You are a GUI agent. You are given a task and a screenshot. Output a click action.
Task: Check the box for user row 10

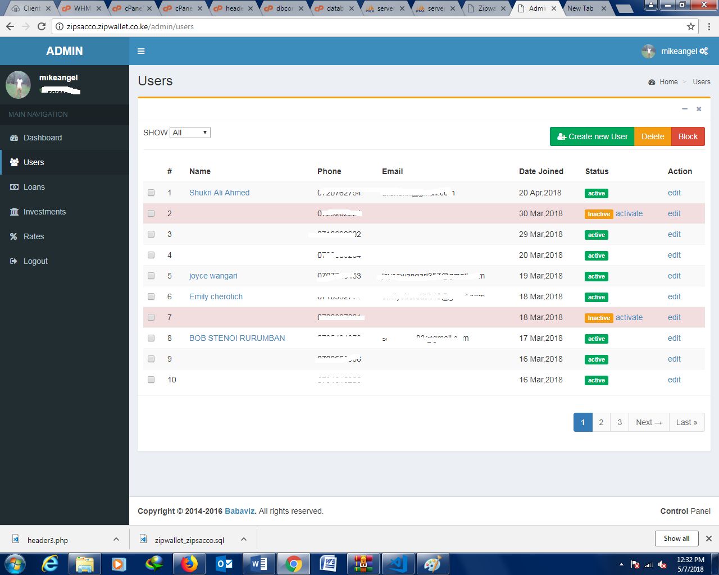click(151, 380)
